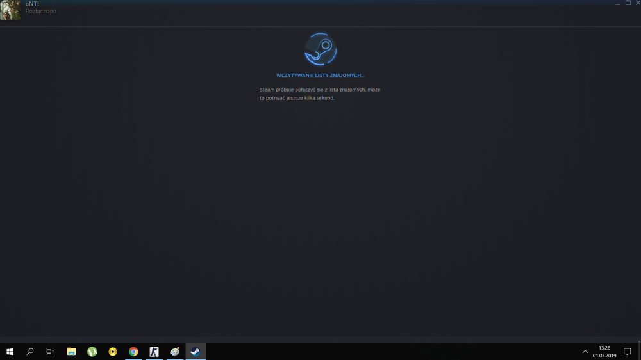Open the yellow disc app icon
Image resolution: width=641 pixels, height=360 pixels.
coord(113,352)
